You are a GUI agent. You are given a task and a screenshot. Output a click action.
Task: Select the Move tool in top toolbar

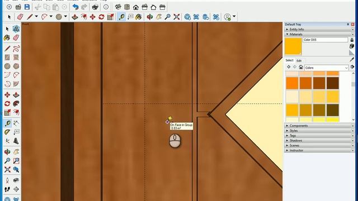(92, 17)
